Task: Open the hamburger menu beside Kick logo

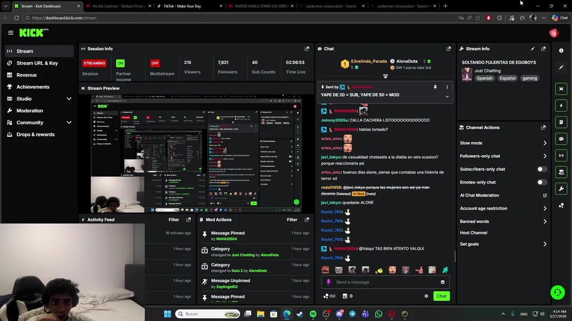Action: click(x=10, y=33)
